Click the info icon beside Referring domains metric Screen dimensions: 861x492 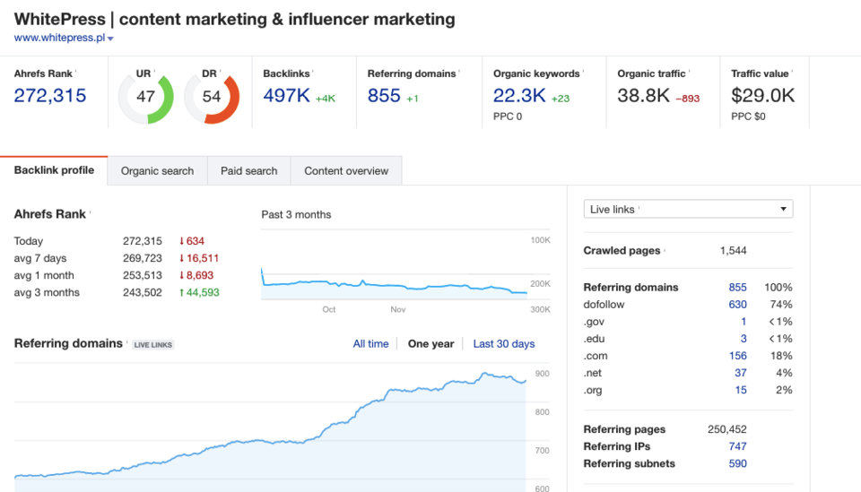point(459,72)
